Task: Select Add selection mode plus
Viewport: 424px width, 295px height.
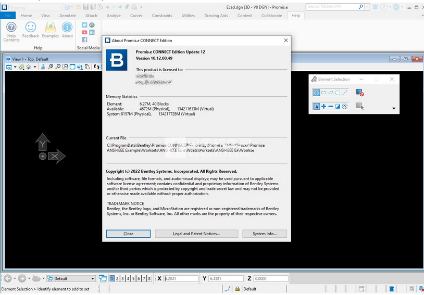Action: (323, 106)
